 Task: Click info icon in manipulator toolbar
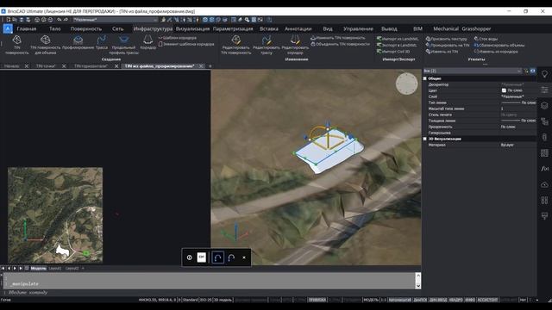click(190, 257)
